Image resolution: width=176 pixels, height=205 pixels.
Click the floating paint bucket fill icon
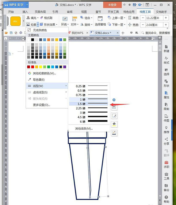[x=115, y=124]
